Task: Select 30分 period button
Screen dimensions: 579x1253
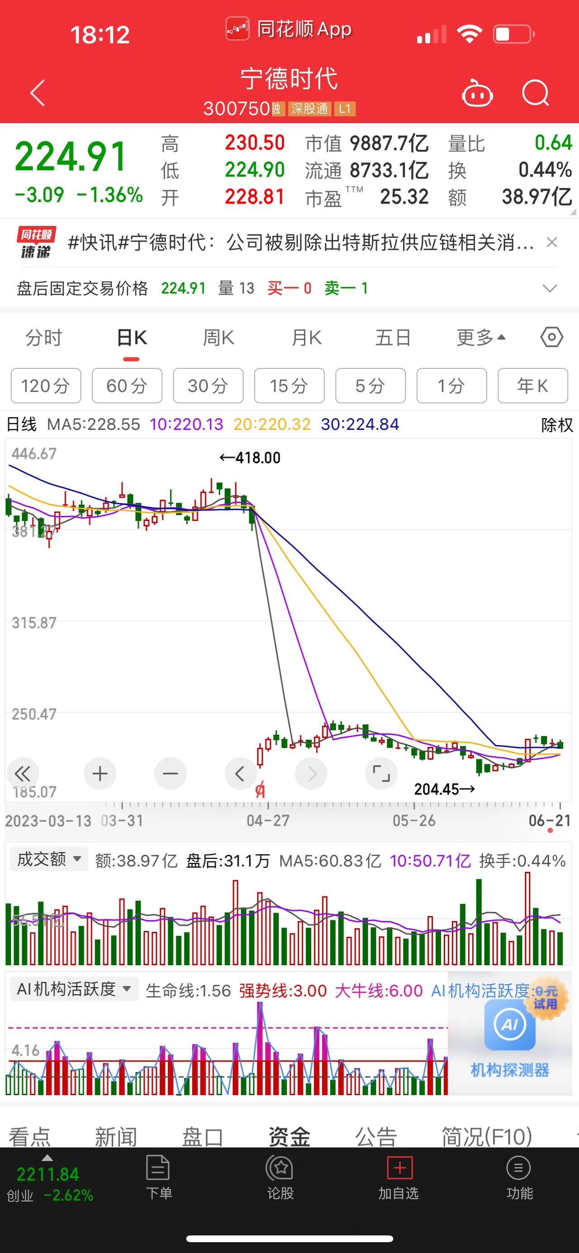Action: [x=208, y=386]
